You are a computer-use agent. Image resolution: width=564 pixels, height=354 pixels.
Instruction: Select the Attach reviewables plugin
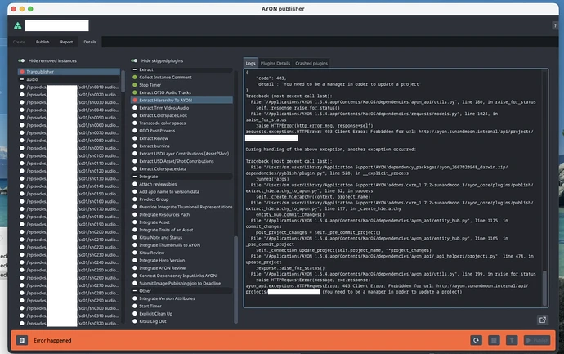[x=181, y=184]
